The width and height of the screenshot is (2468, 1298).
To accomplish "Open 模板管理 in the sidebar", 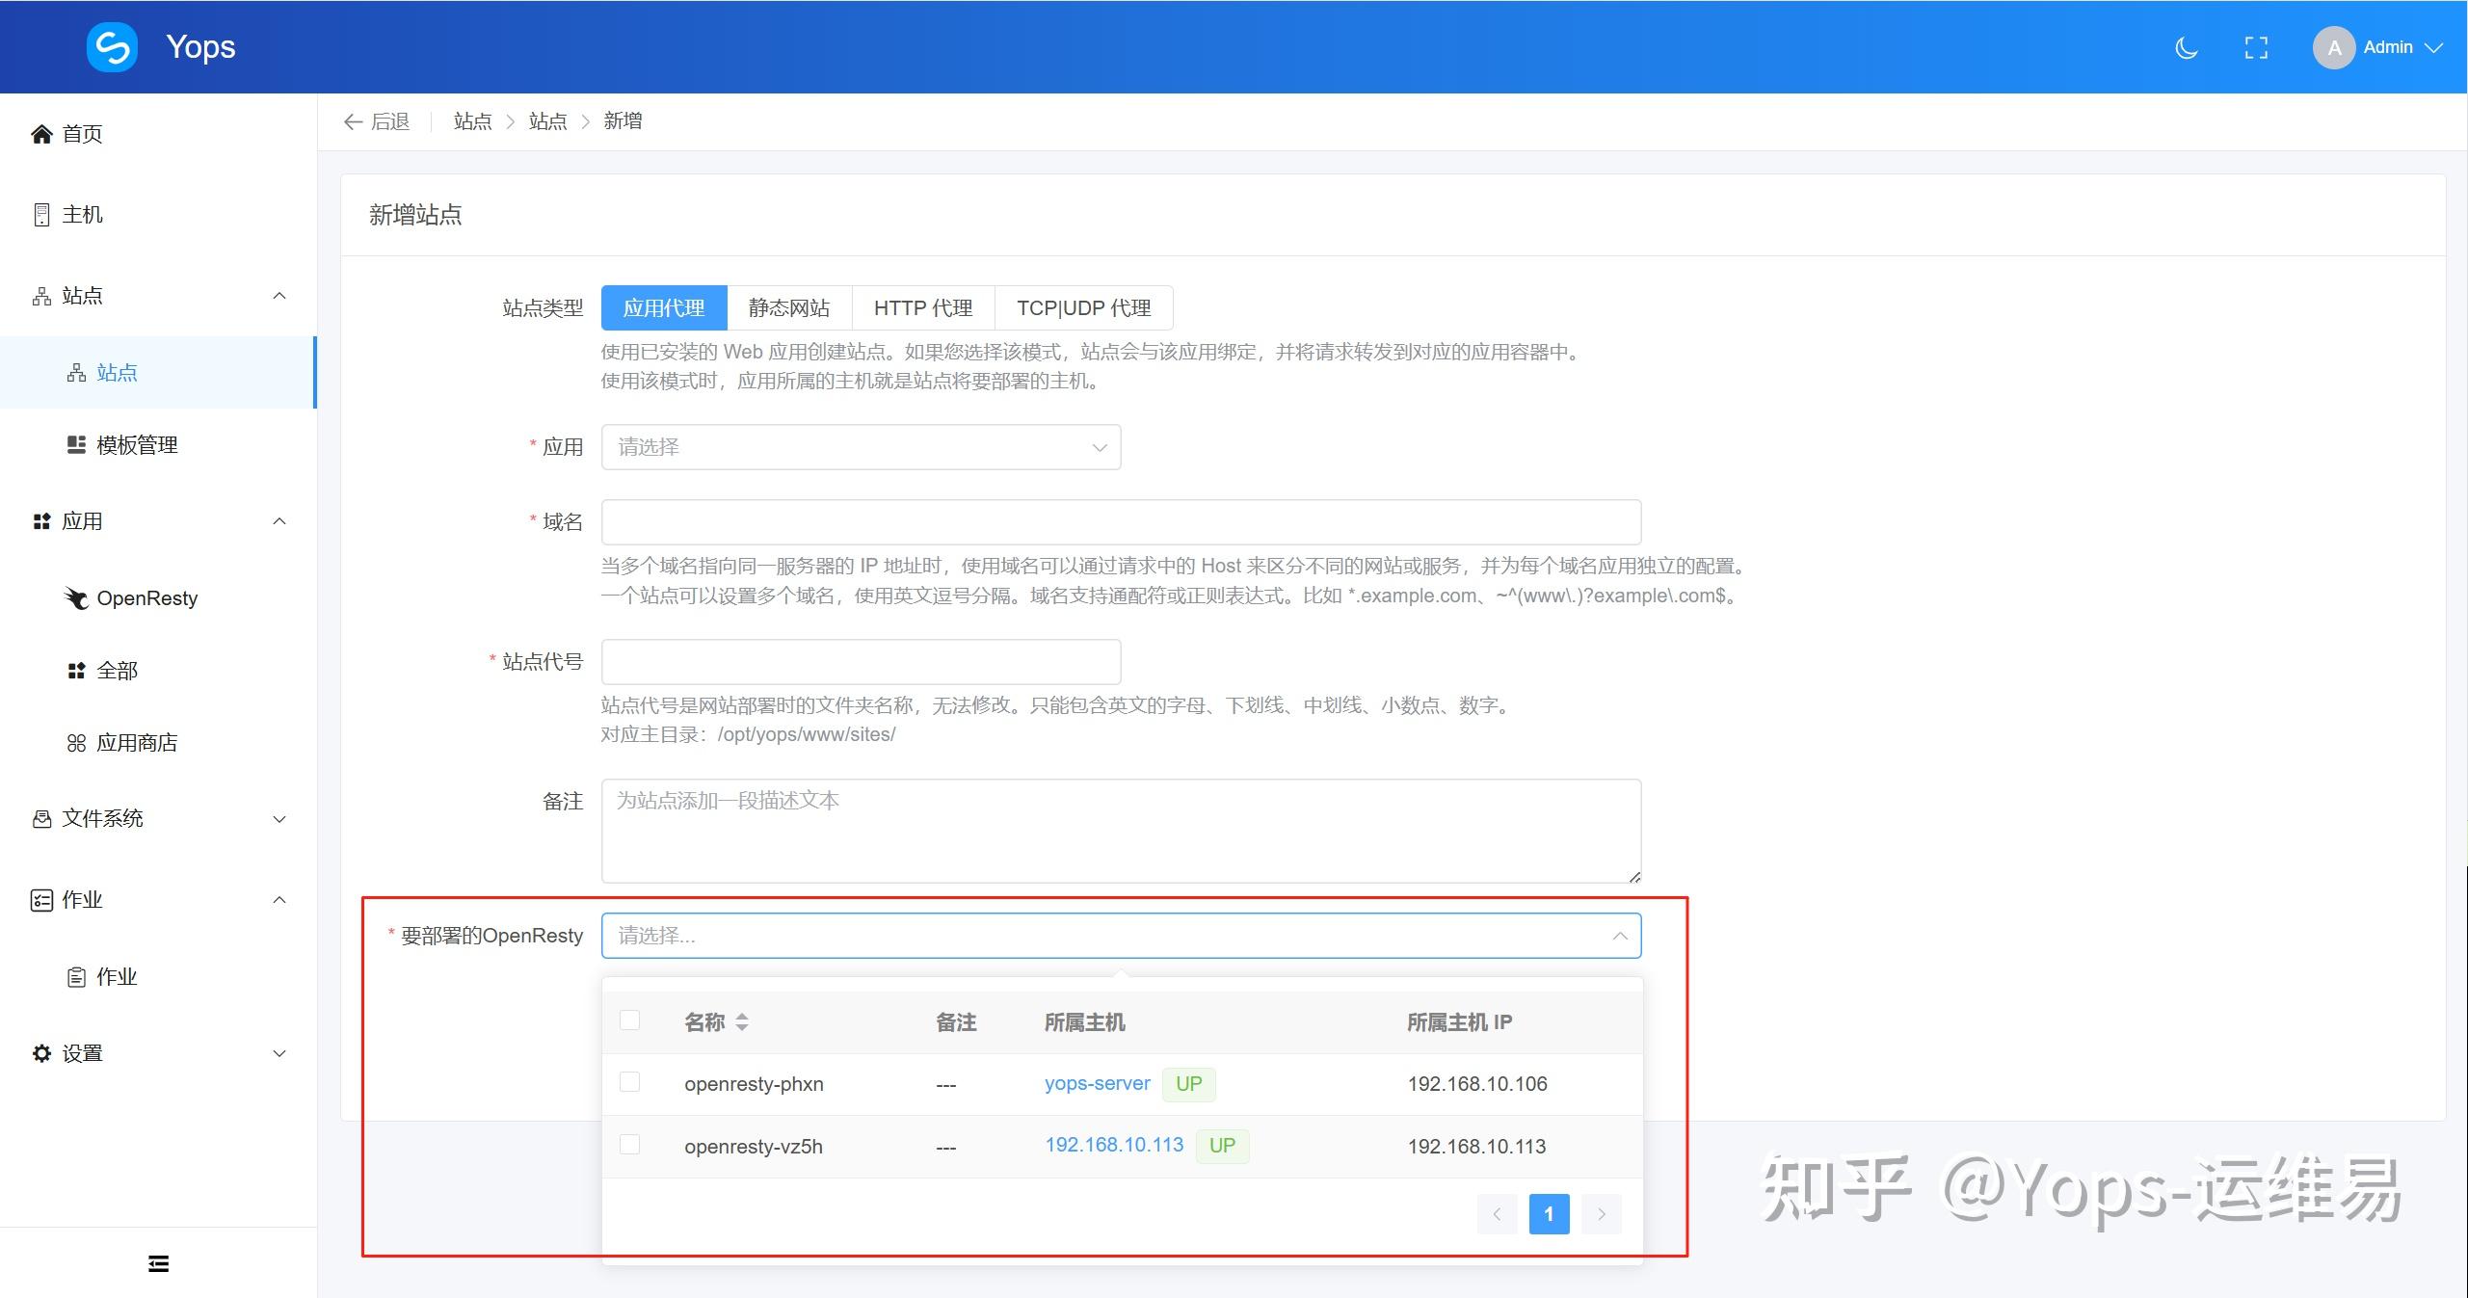I will tap(135, 444).
